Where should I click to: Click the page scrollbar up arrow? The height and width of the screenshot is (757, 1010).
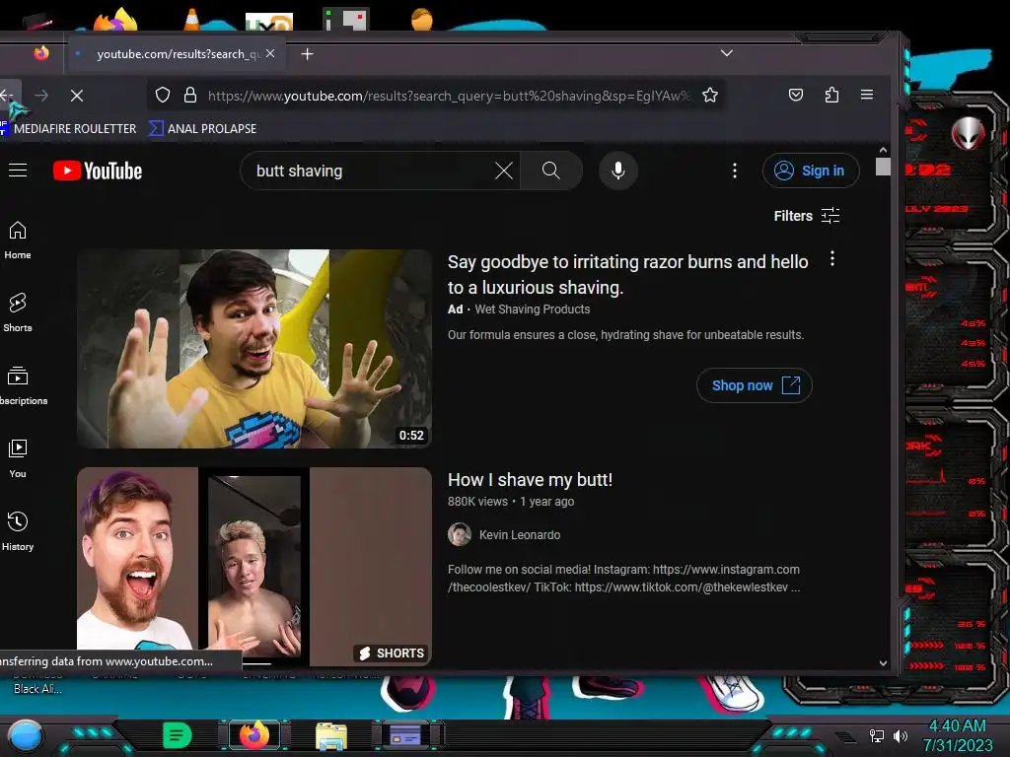(883, 150)
